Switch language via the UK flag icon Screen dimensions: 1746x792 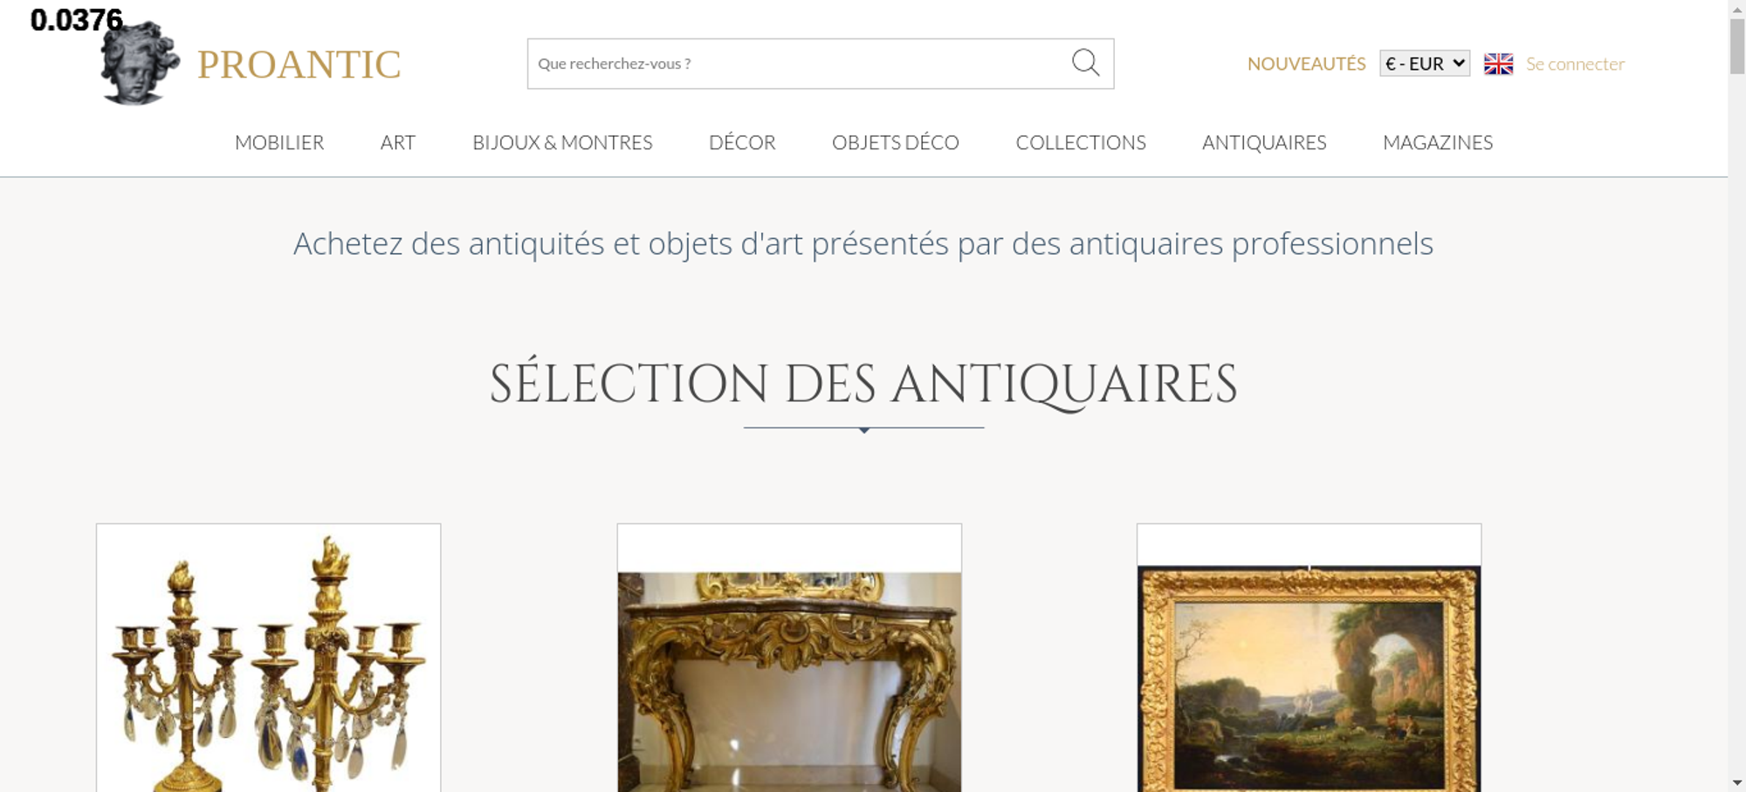coord(1498,64)
